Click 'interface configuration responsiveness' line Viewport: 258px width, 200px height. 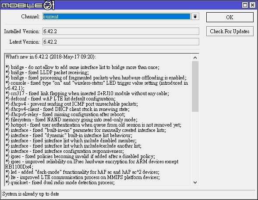point(64,151)
